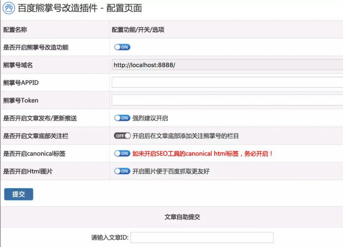The image size is (343, 247).
Task: Focus the 熊掌号APPID input field
Action: pyautogui.click(x=227, y=82)
